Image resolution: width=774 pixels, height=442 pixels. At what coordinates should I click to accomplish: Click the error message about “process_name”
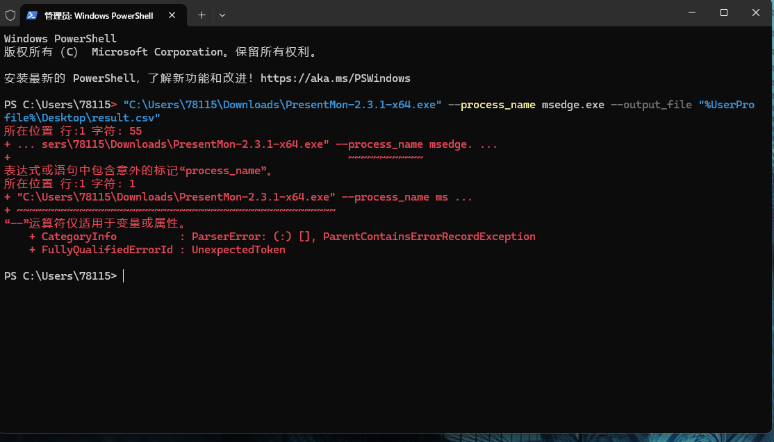pos(139,171)
